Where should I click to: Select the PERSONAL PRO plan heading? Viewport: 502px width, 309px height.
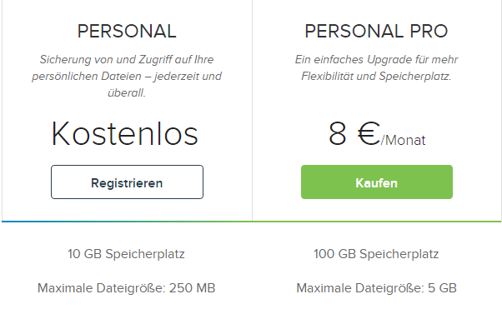pyautogui.click(x=376, y=32)
